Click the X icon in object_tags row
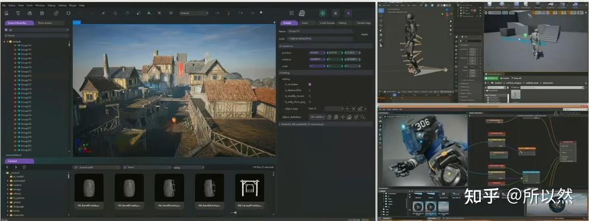The height and width of the screenshot is (221, 589). click(x=354, y=109)
